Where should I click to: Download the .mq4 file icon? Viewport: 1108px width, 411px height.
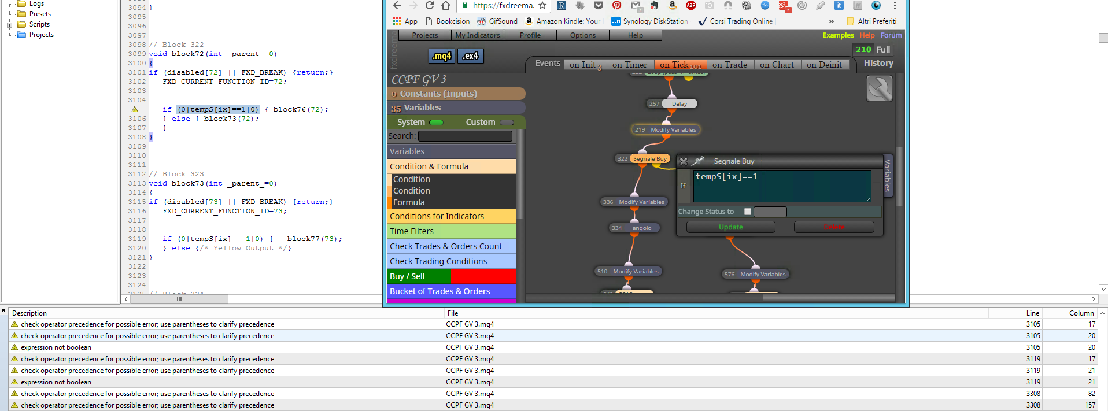(x=442, y=56)
